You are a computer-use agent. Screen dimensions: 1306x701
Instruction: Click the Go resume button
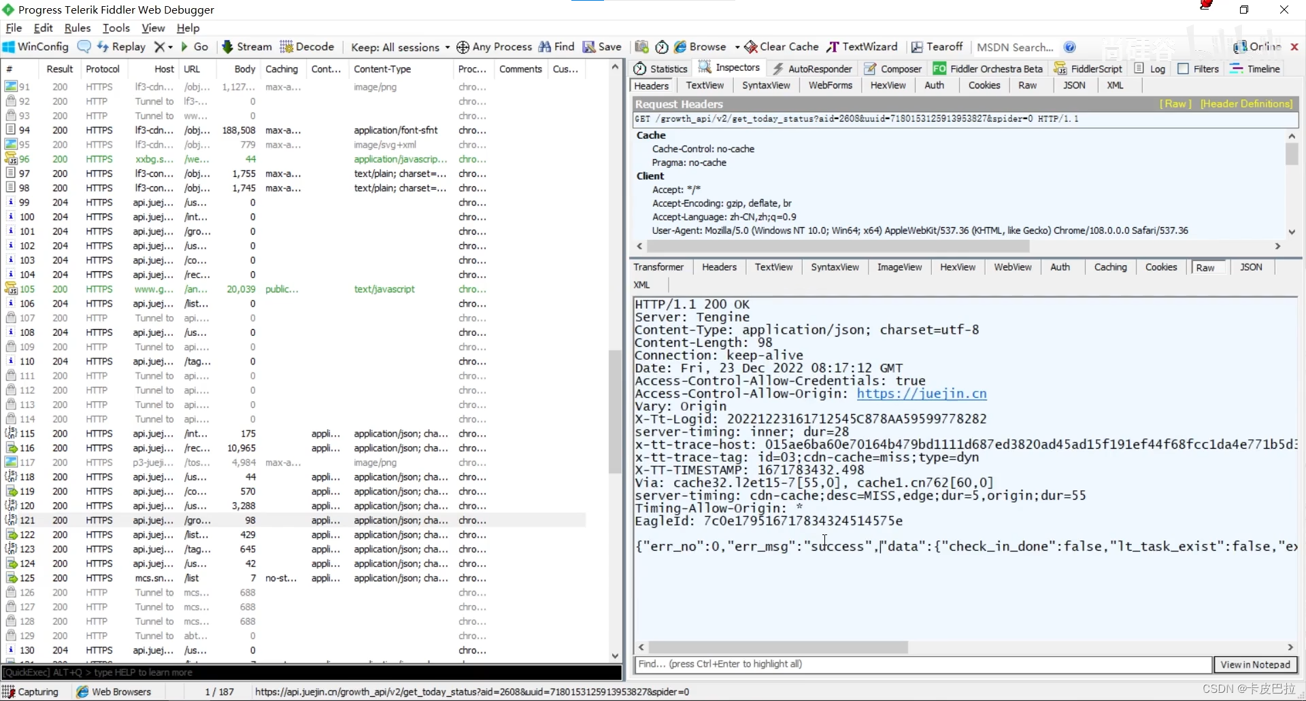195,47
